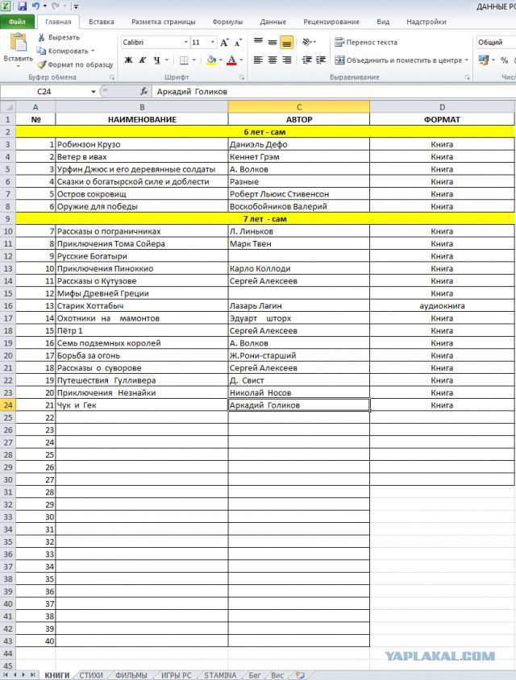The image size is (516, 680).
Task: Click the fill color bucket icon
Action: [x=211, y=60]
